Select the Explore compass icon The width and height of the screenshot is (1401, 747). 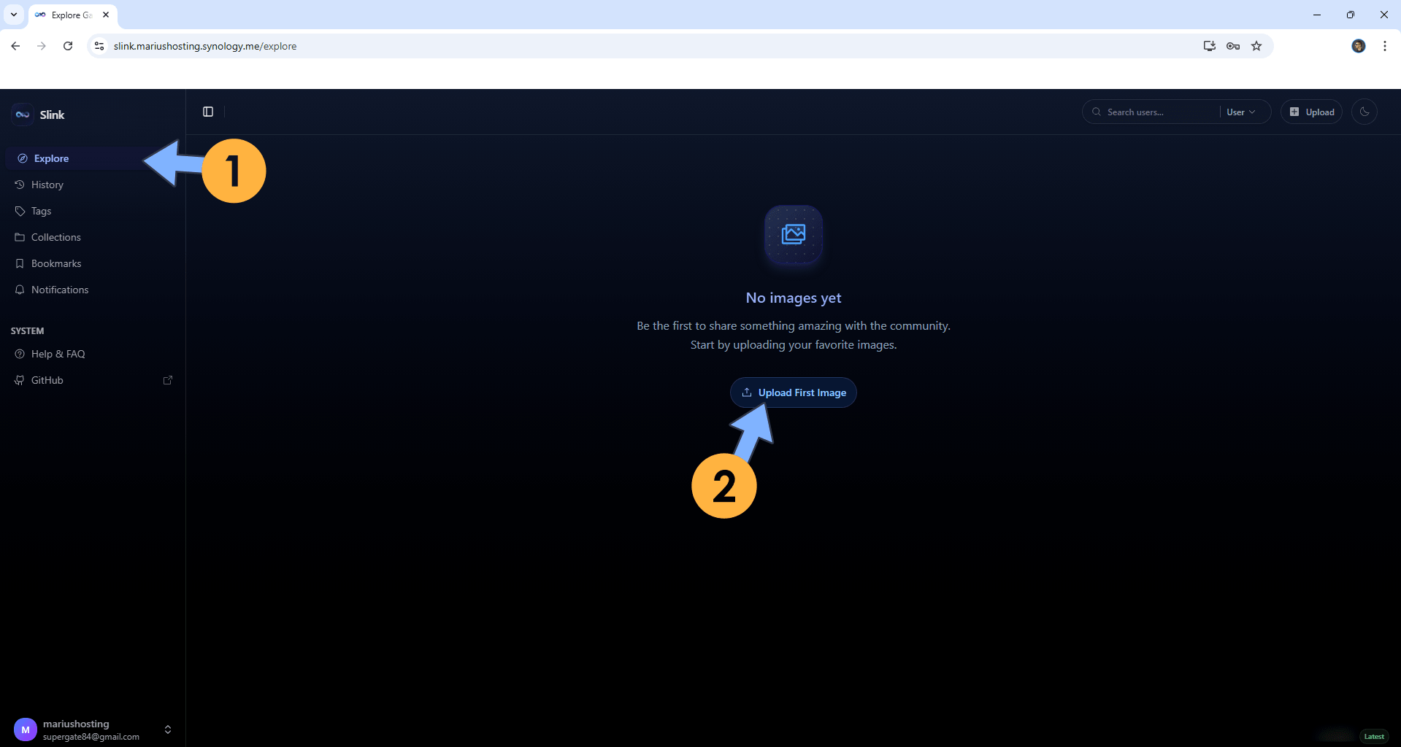21,158
